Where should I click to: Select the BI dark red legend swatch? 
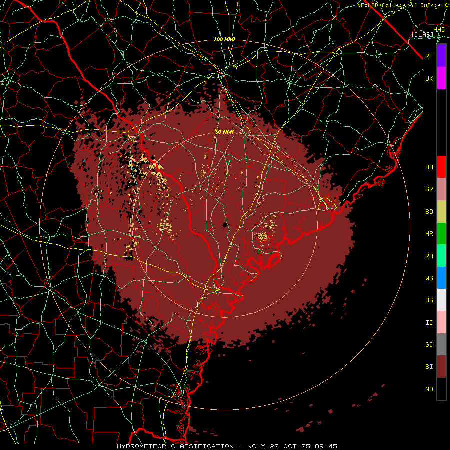[x=441, y=367]
